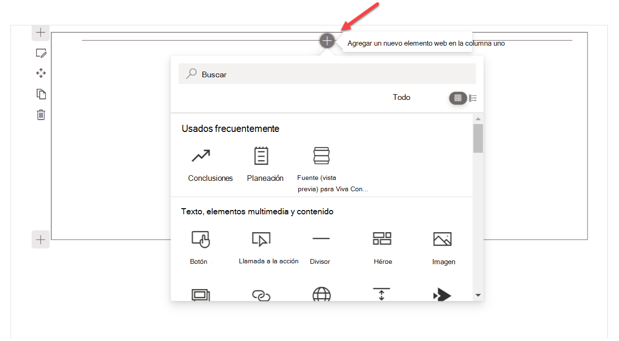Select the Stream play-arrow web part icon
The width and height of the screenshot is (619, 341).
[x=442, y=295]
